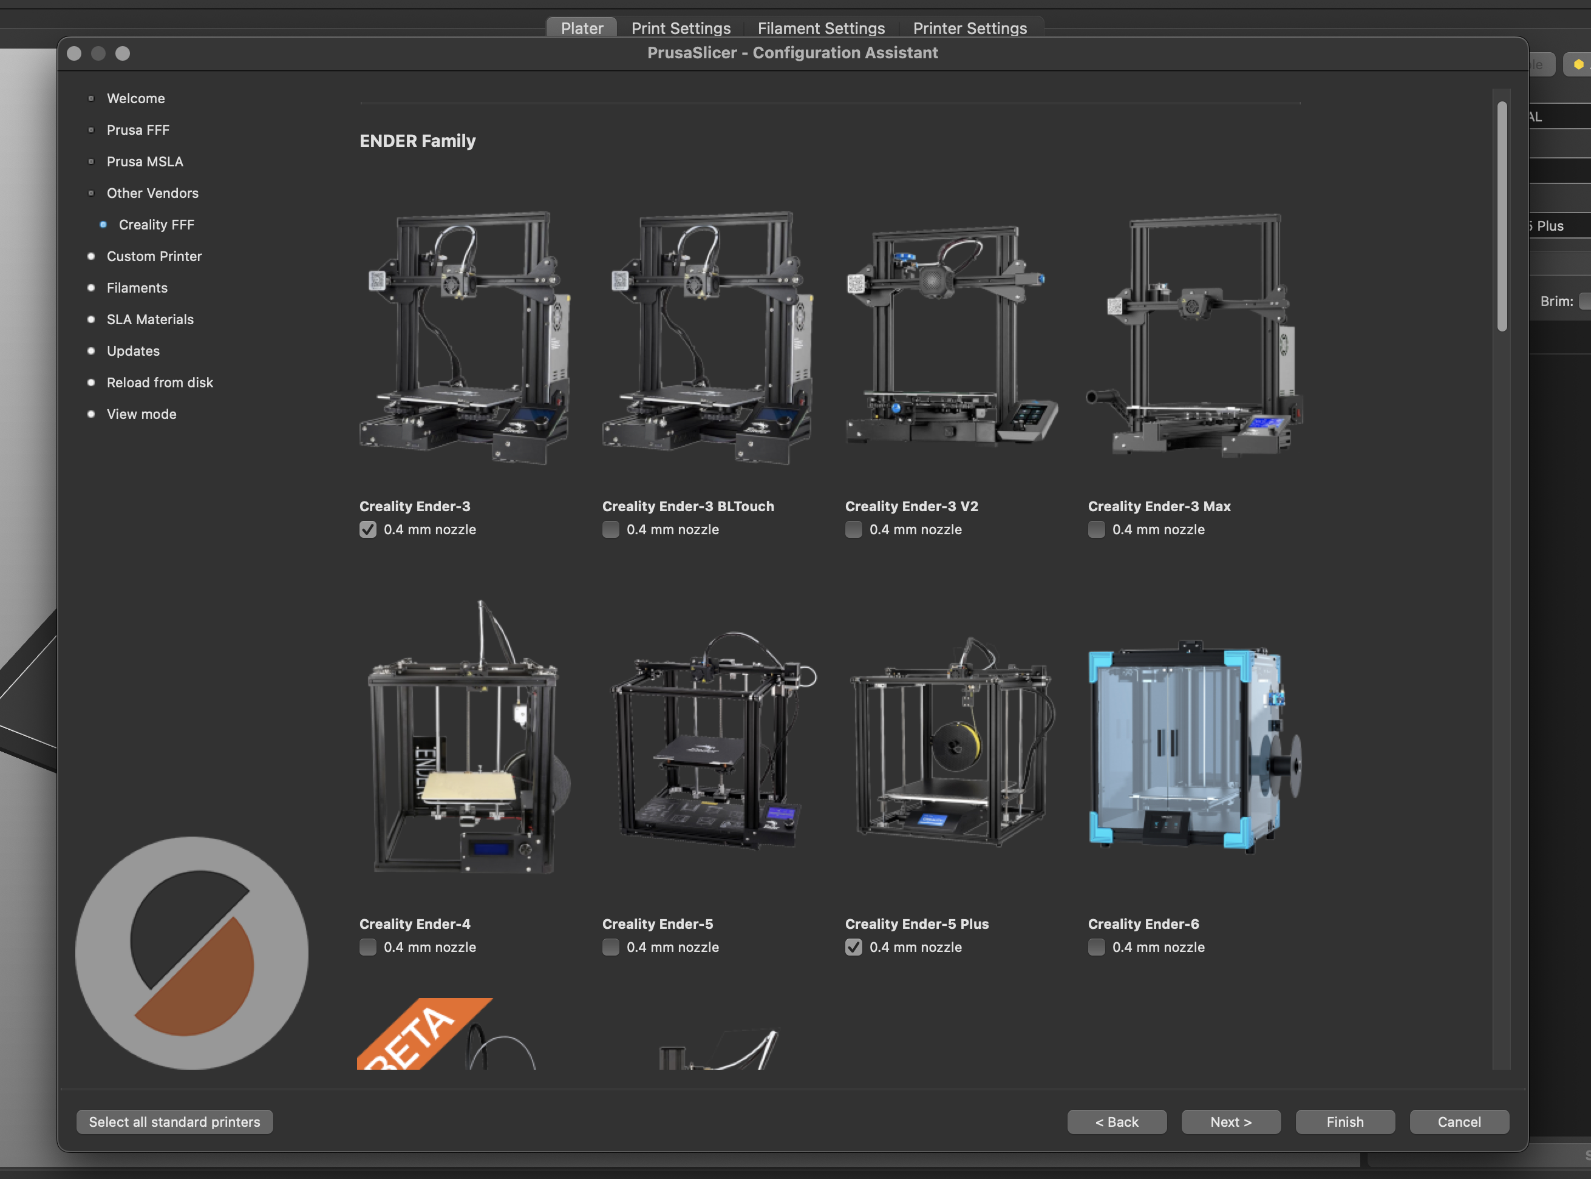Click Select all standard printers button
Viewport: 1591px width, 1179px height.
pos(175,1122)
